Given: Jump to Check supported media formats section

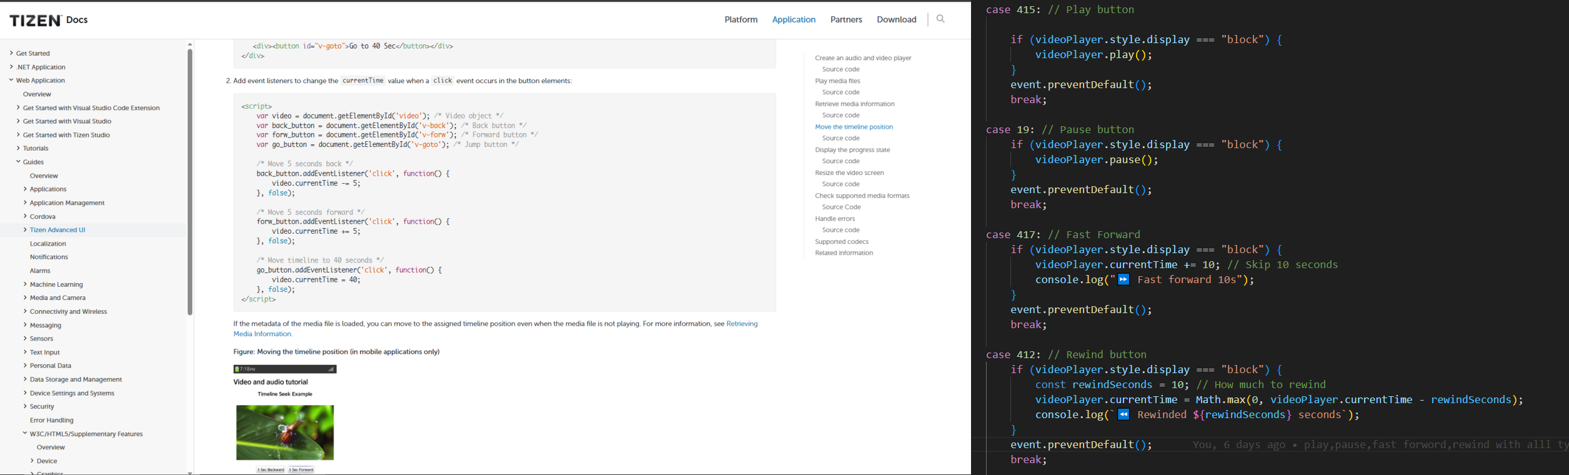Looking at the screenshot, I should (862, 196).
